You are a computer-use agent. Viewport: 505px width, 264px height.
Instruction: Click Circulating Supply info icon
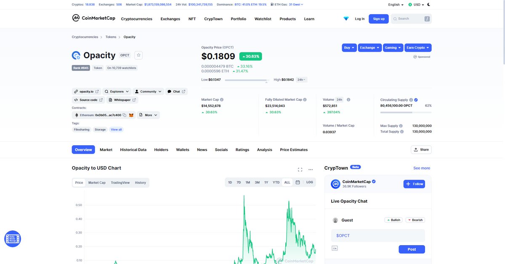point(411,100)
